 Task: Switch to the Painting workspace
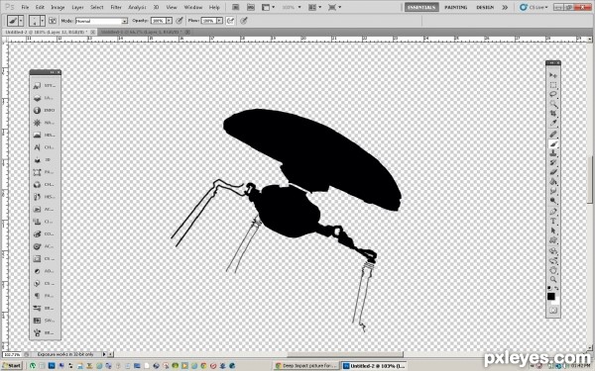[x=456, y=7]
